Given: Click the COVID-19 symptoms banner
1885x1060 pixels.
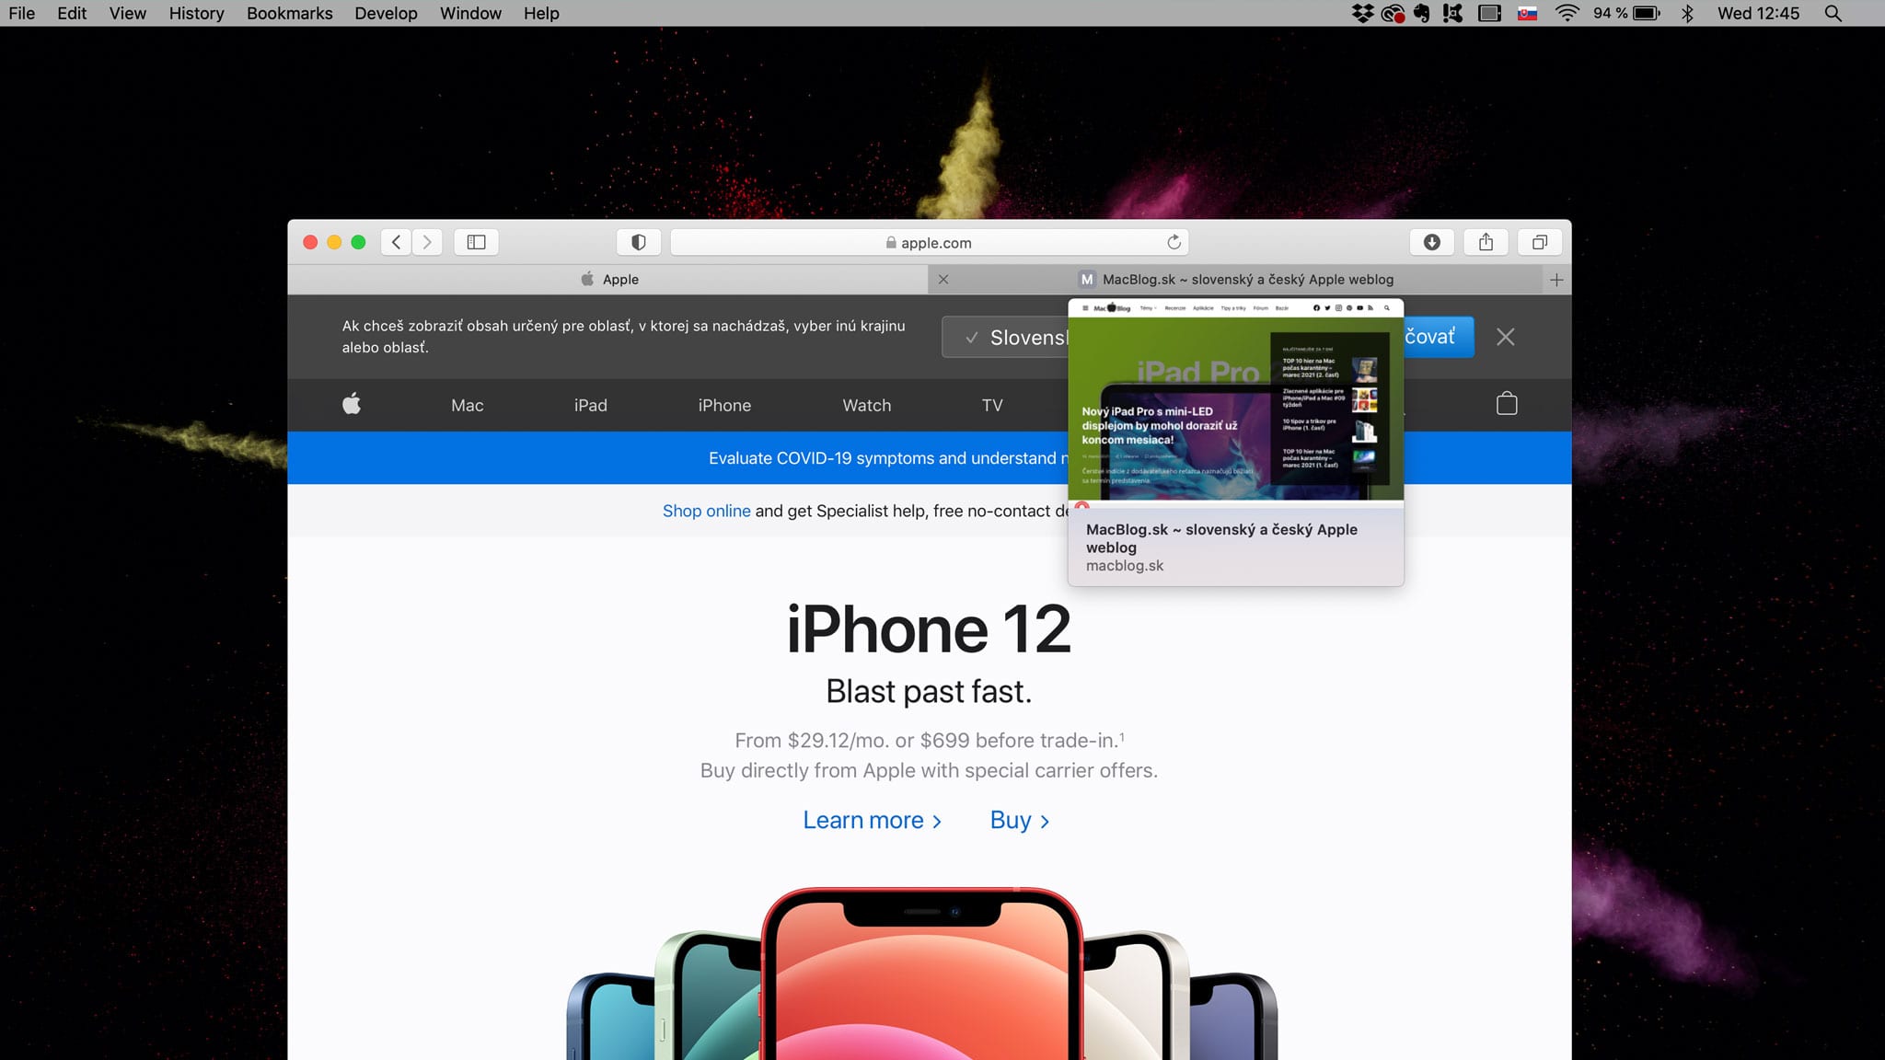Looking at the screenshot, I should (929, 458).
